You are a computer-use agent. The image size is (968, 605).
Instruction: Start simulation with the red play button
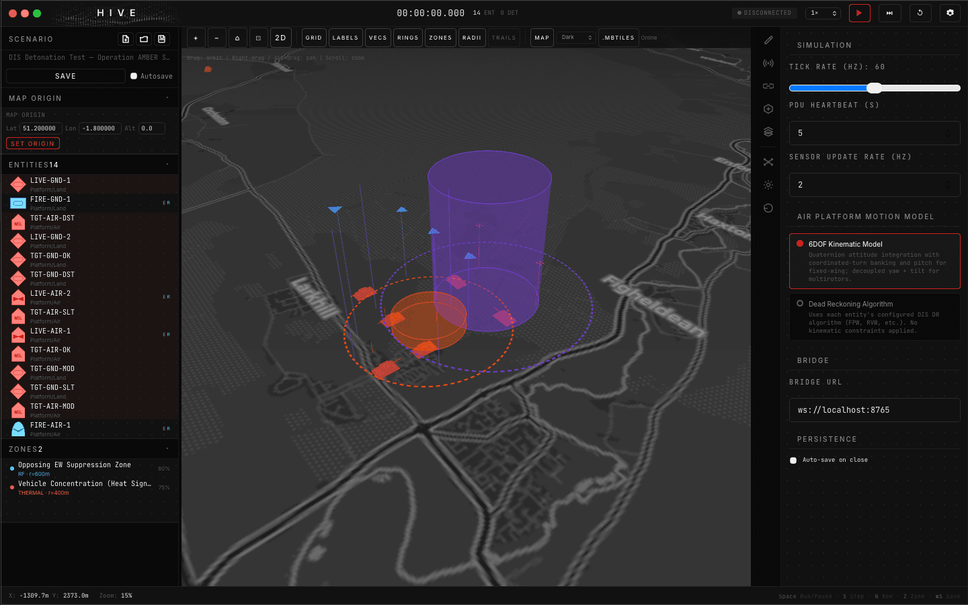859,13
